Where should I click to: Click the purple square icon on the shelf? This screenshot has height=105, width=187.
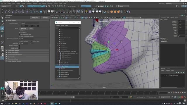point(90,12)
